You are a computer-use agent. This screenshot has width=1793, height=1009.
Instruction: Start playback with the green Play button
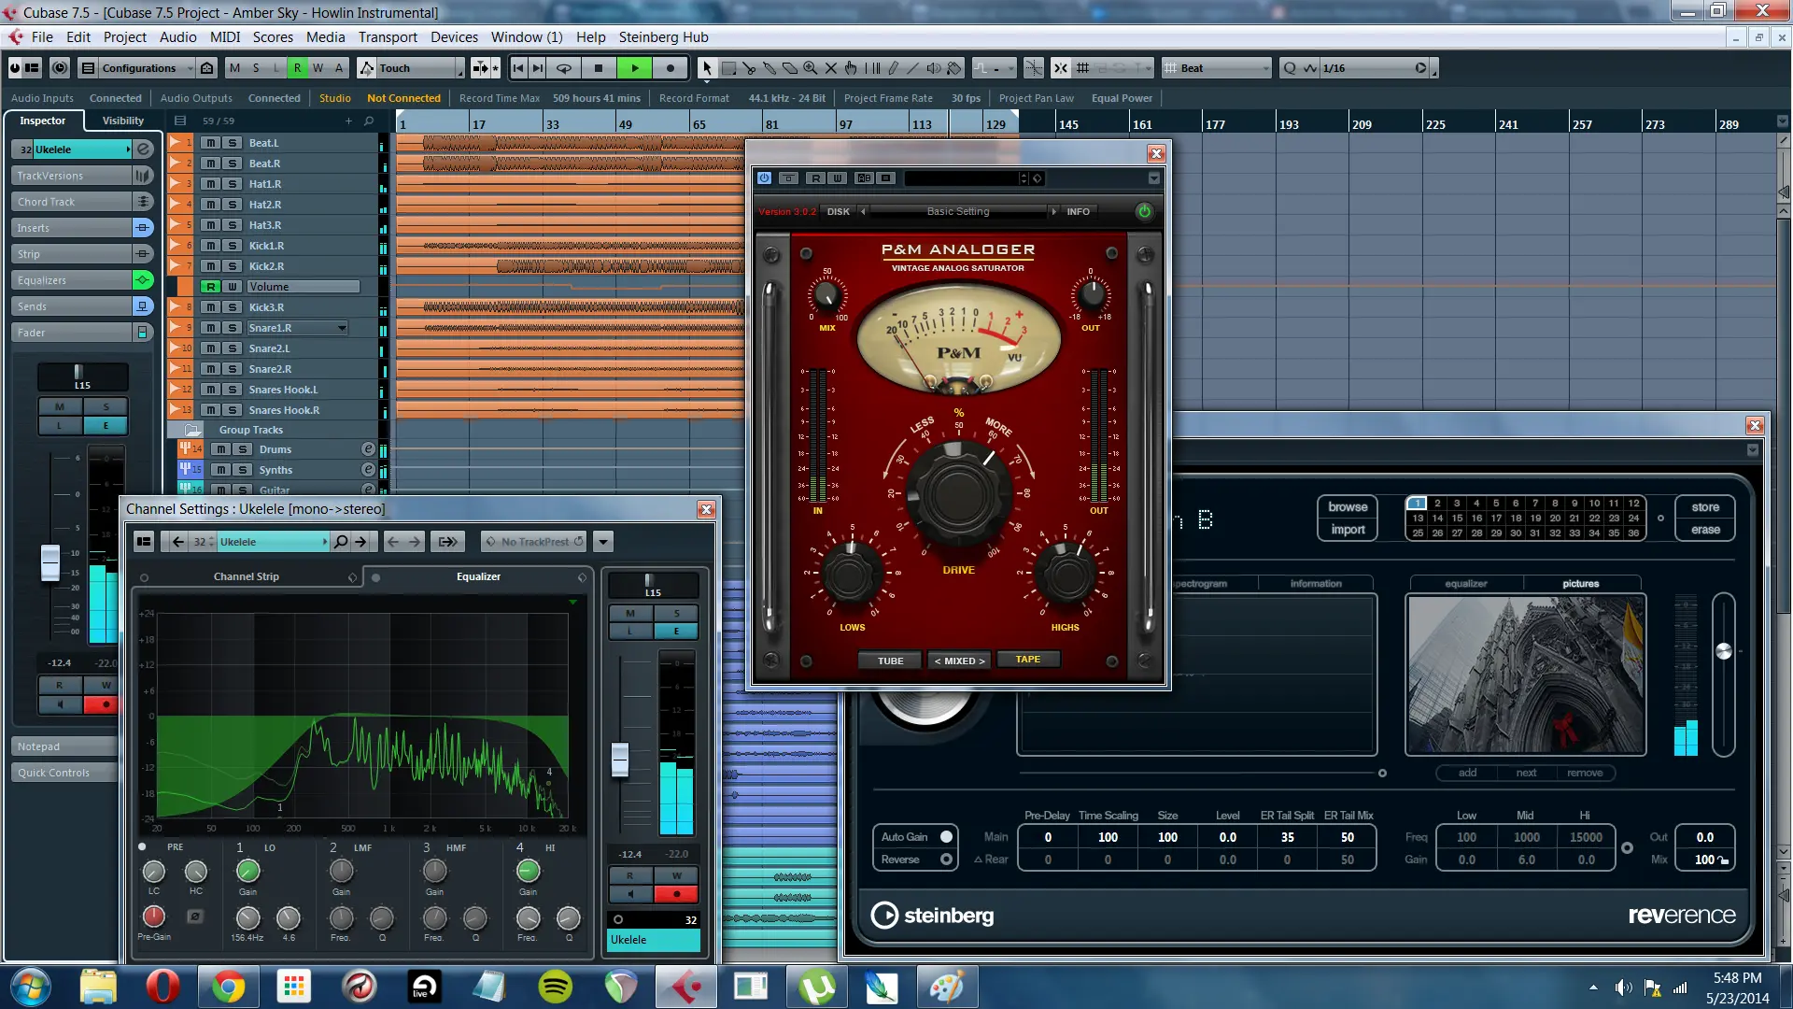[635, 68]
